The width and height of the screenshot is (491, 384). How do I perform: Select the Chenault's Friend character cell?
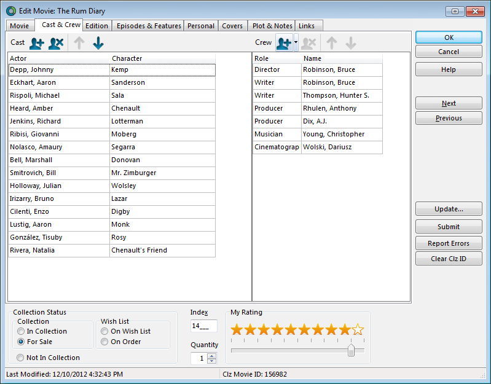tap(162, 250)
